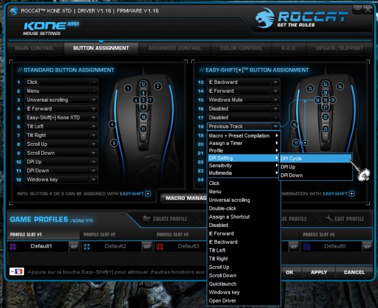Choose Tilt Right in the dropdown list

244,259
